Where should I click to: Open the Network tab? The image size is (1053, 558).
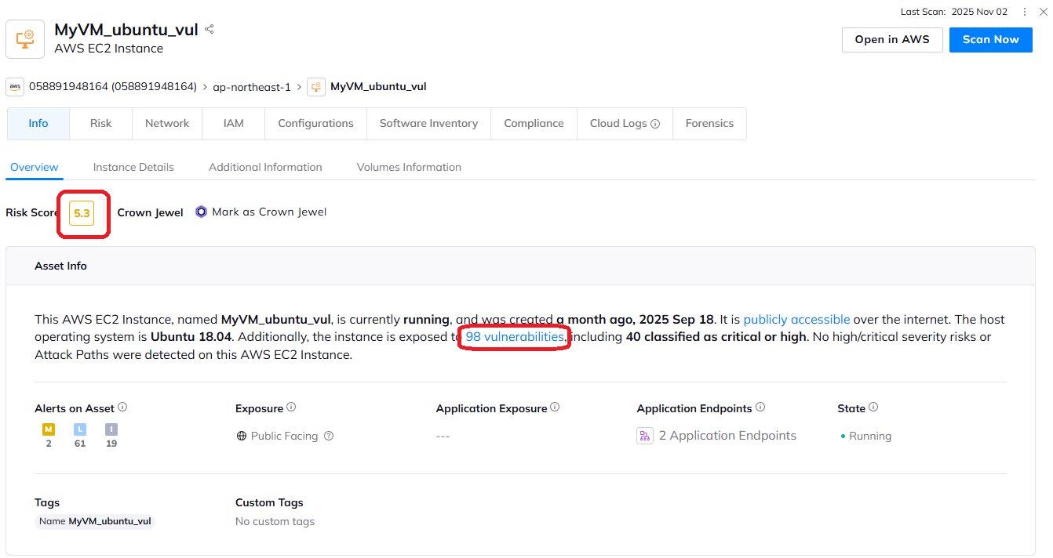pos(167,124)
